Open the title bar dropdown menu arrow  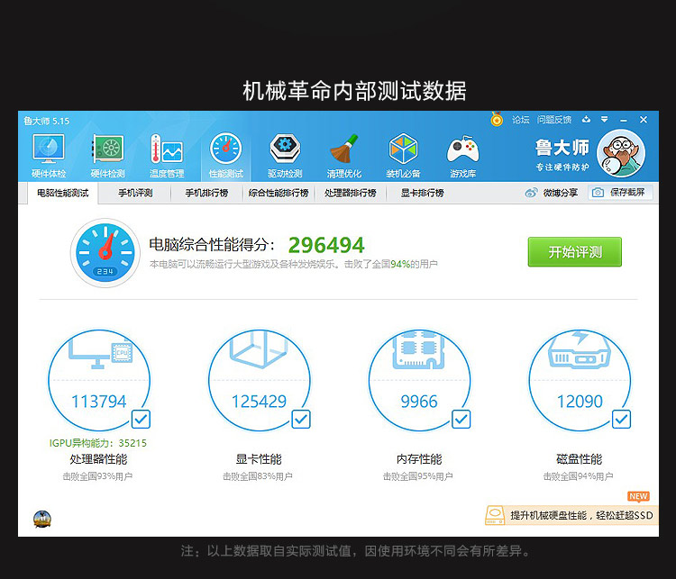coord(605,120)
